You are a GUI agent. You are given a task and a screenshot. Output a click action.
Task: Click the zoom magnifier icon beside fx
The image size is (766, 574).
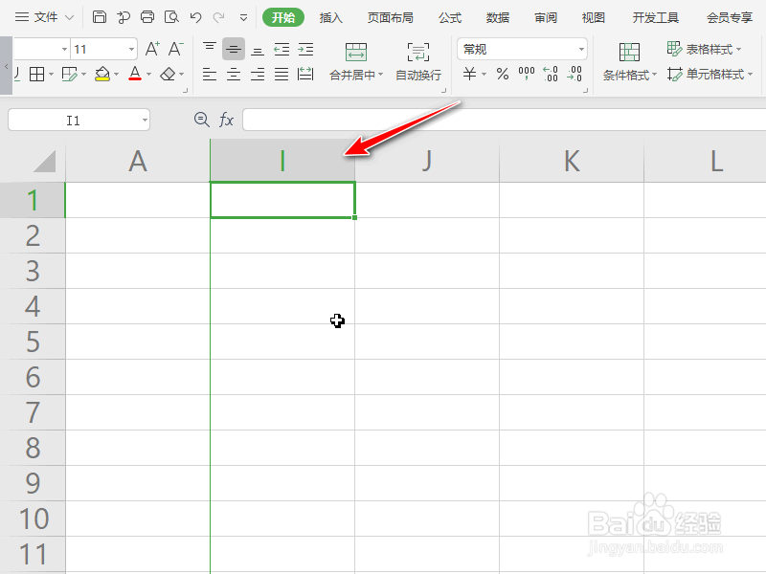pyautogui.click(x=202, y=120)
